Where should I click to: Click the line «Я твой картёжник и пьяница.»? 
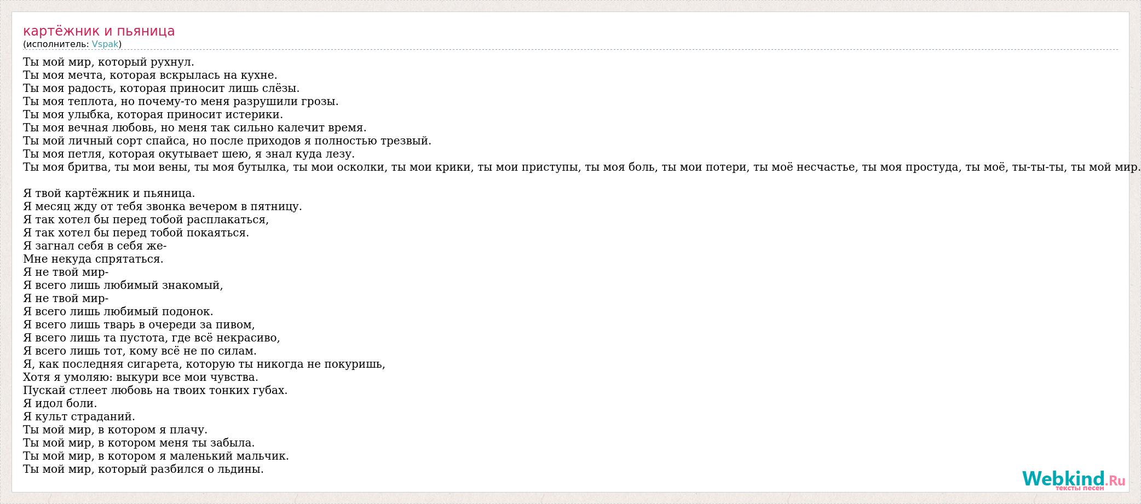109,193
